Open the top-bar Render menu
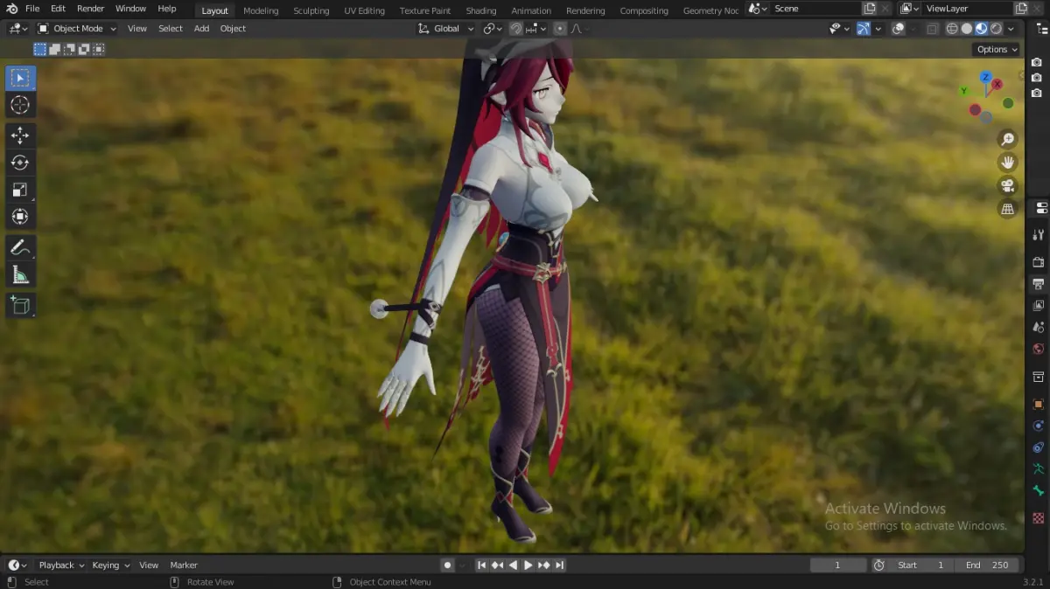 [x=90, y=9]
